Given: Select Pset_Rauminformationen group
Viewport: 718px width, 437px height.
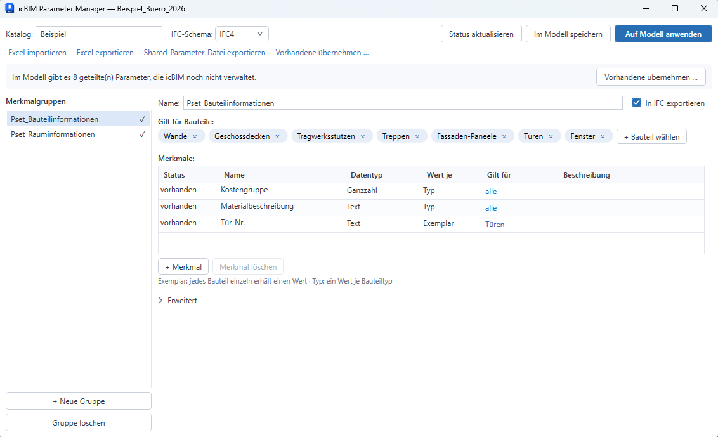Looking at the screenshot, I should [78, 134].
